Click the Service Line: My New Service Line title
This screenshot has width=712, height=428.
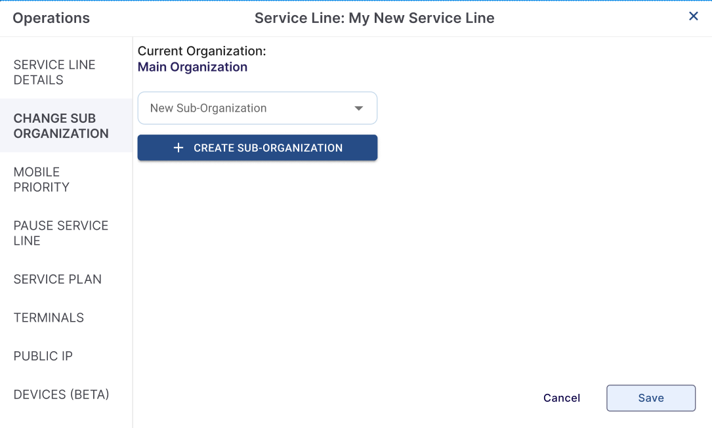[x=374, y=18]
